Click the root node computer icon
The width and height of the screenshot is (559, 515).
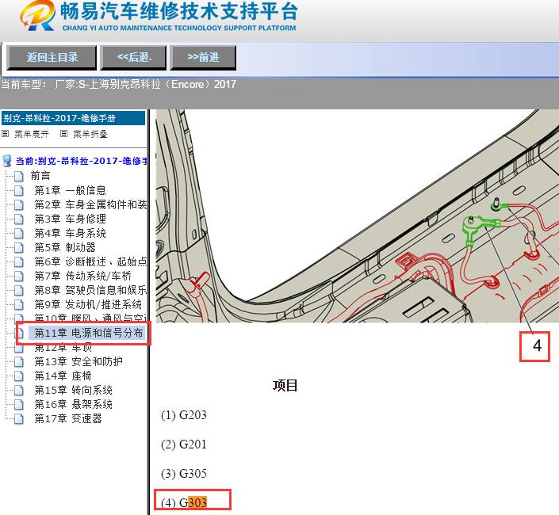click(x=7, y=161)
